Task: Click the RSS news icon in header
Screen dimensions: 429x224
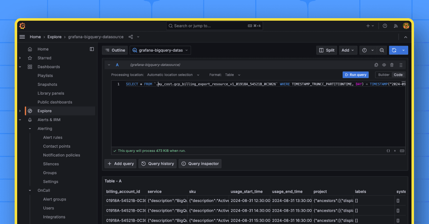Action: tap(395, 26)
